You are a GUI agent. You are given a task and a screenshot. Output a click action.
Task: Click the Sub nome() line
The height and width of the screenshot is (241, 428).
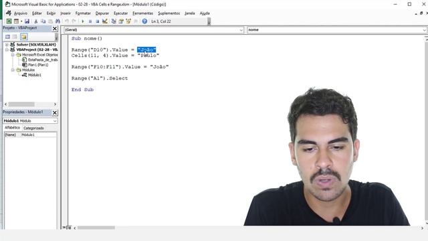pyautogui.click(x=87, y=39)
